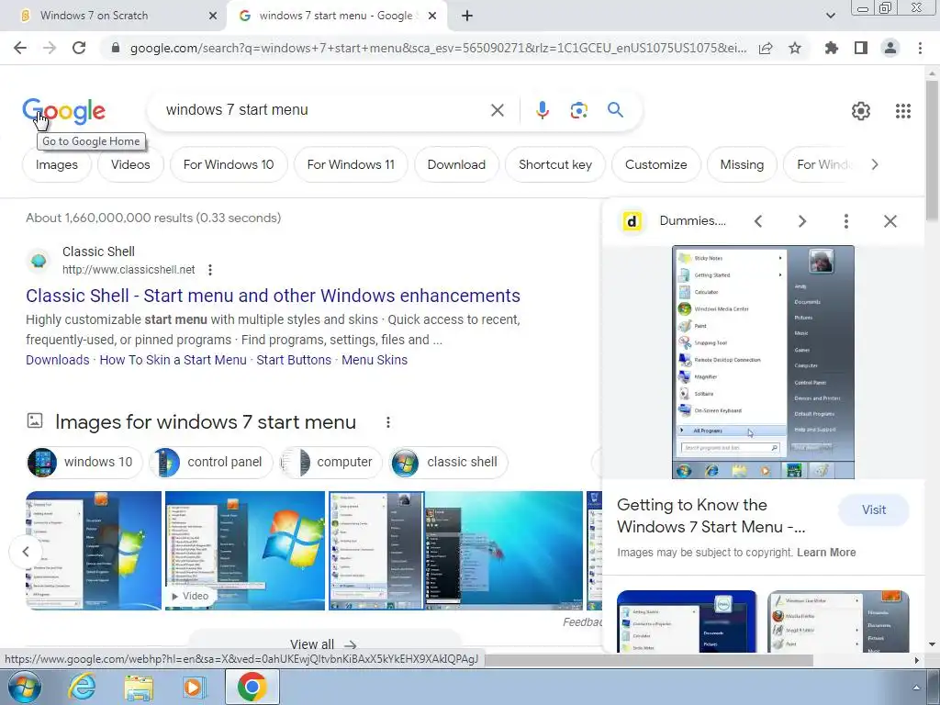Show hidden system tray icons
This screenshot has width=940, height=705.
[916, 688]
